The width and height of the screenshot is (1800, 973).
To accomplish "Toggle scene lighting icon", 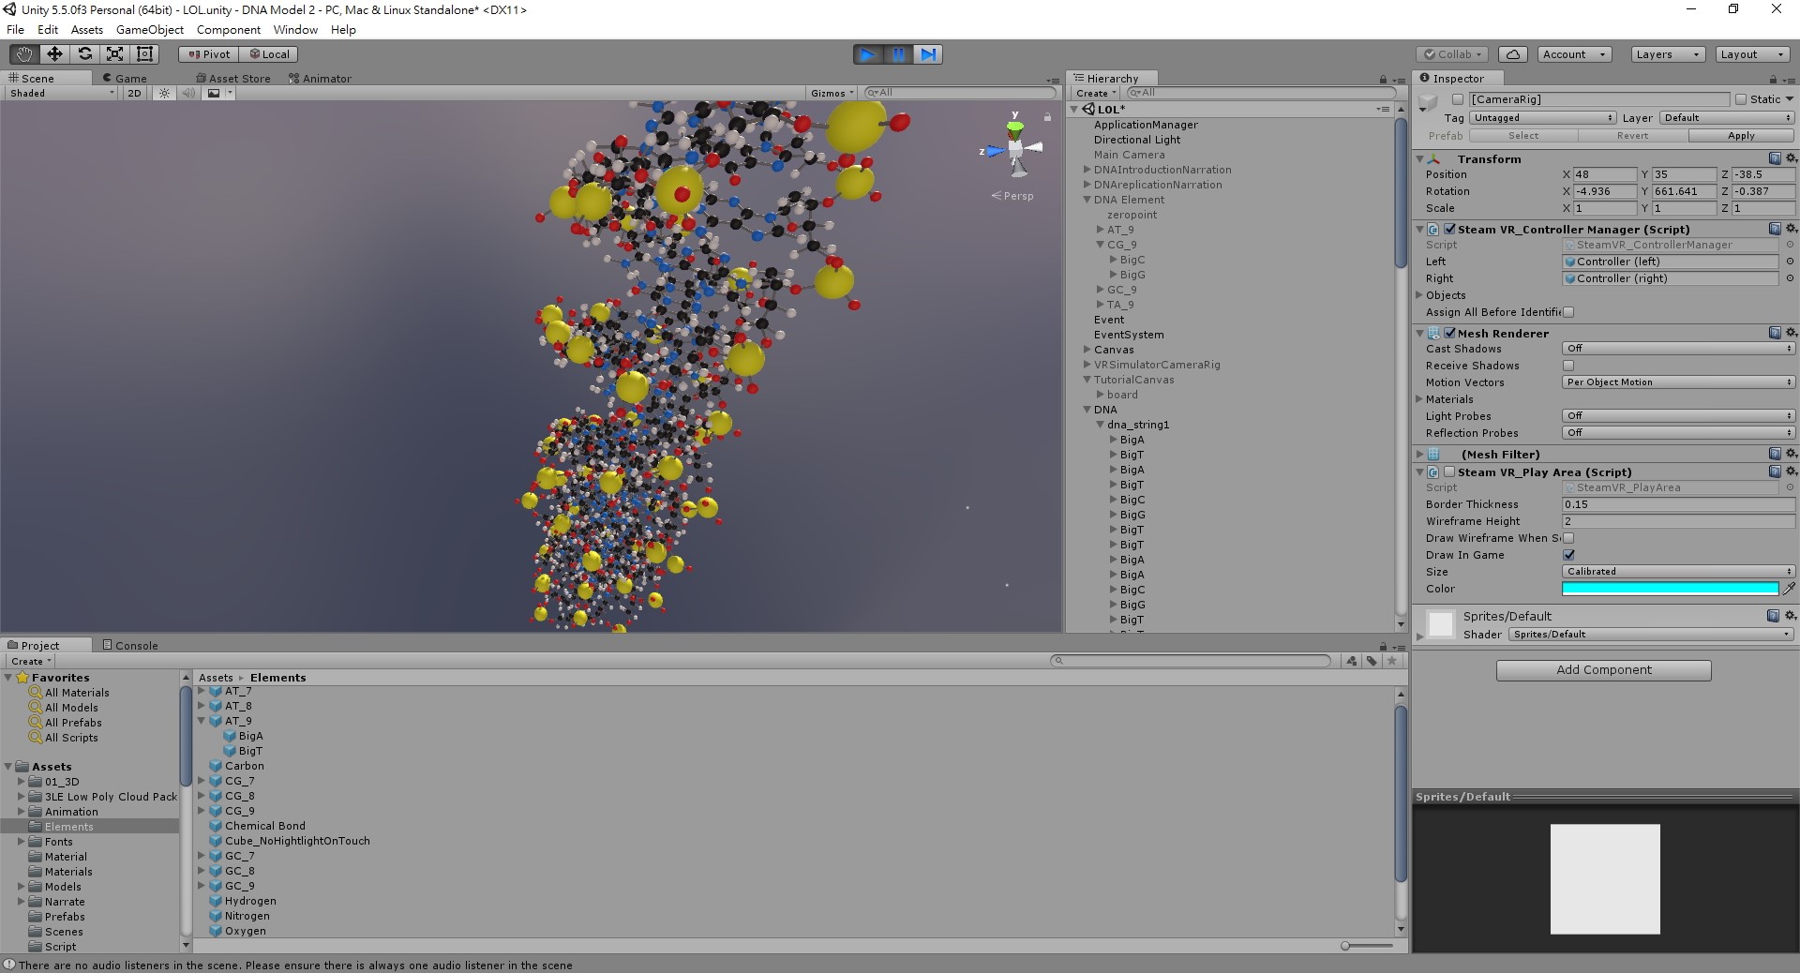I will click(x=165, y=94).
